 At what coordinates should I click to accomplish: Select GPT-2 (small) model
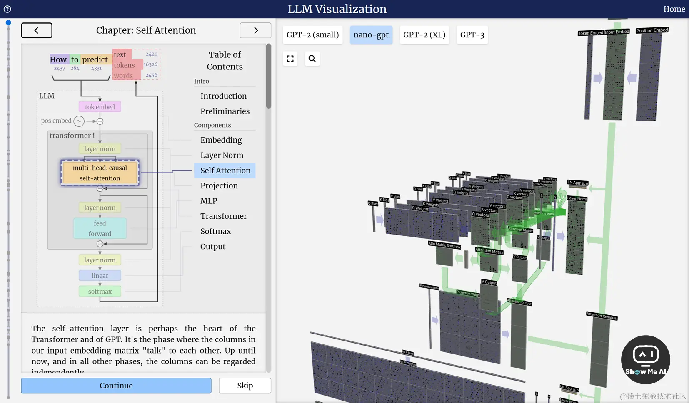click(x=313, y=35)
